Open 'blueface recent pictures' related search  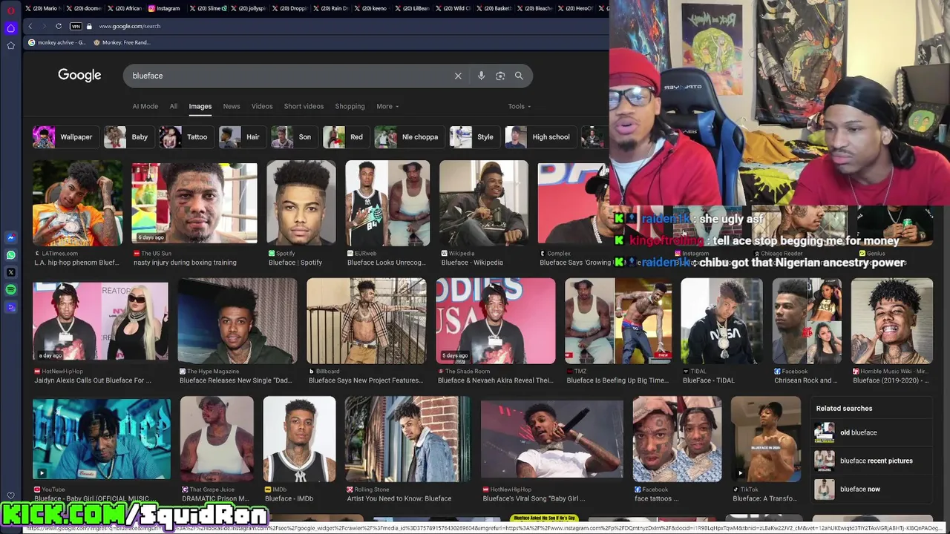(x=872, y=461)
